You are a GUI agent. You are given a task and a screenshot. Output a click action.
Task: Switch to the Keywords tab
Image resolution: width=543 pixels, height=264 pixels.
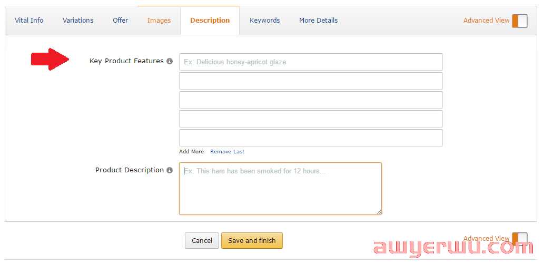(264, 21)
